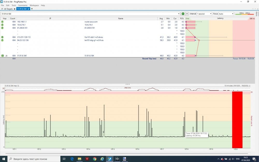Select the green hop 1 circle
Image resolution: width=259 pixels, height=162 pixels.
tap(2, 22)
